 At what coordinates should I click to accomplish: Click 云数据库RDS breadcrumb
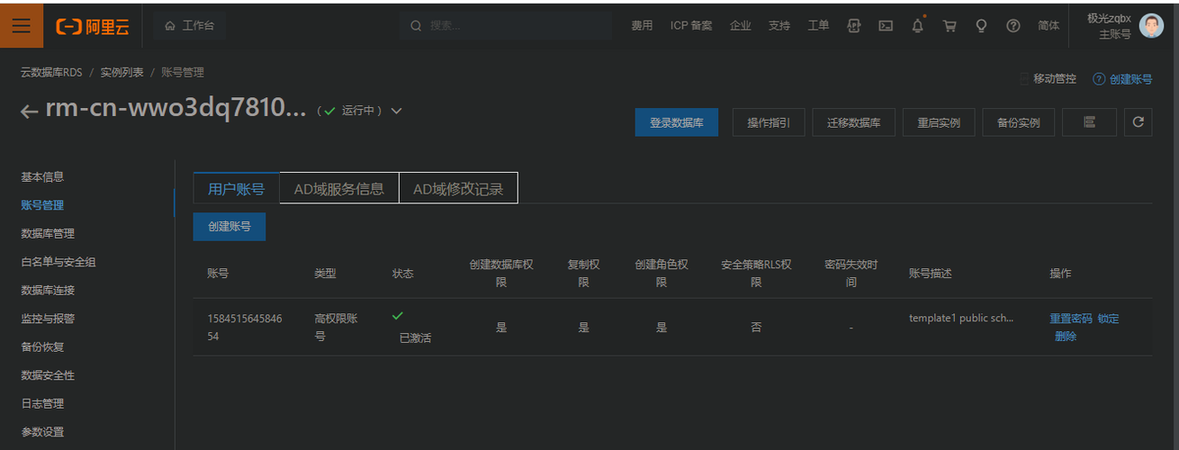tap(51, 72)
